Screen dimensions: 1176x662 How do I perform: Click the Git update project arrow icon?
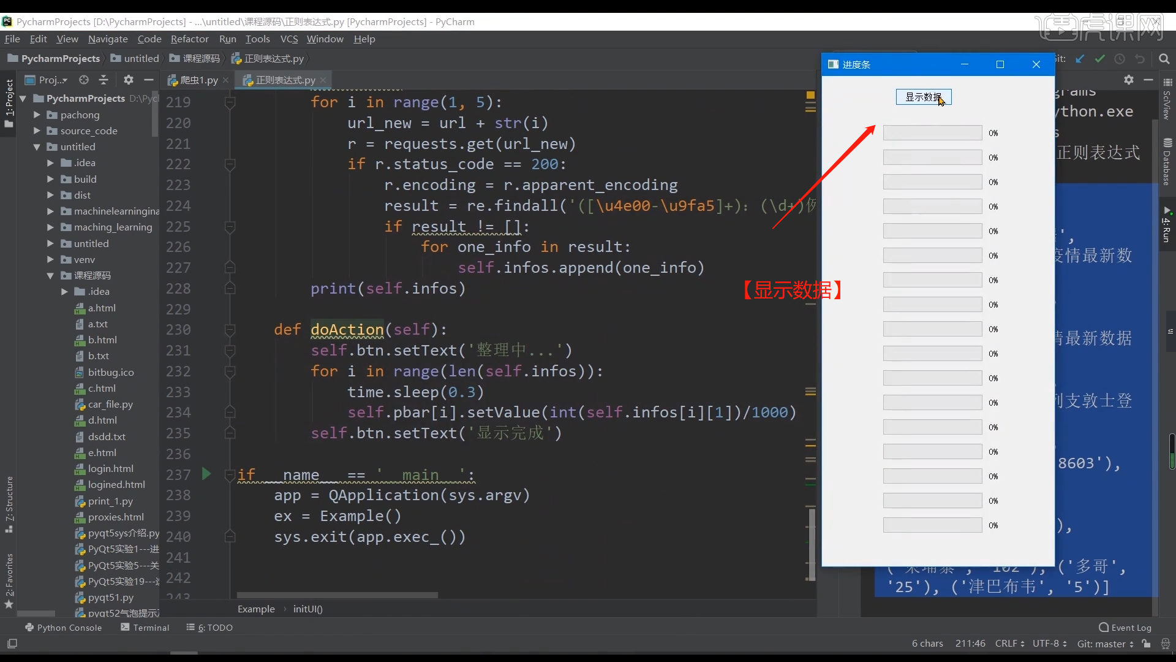tap(1080, 59)
